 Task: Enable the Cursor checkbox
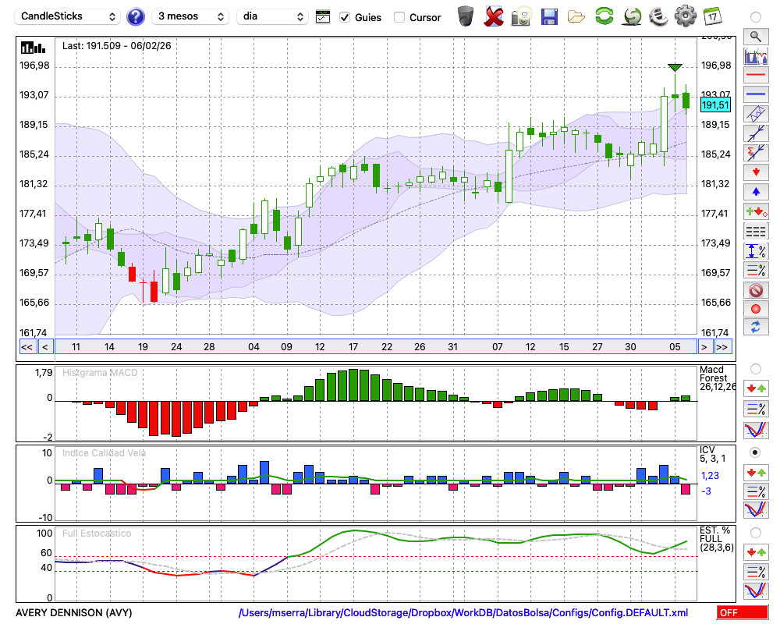click(399, 17)
